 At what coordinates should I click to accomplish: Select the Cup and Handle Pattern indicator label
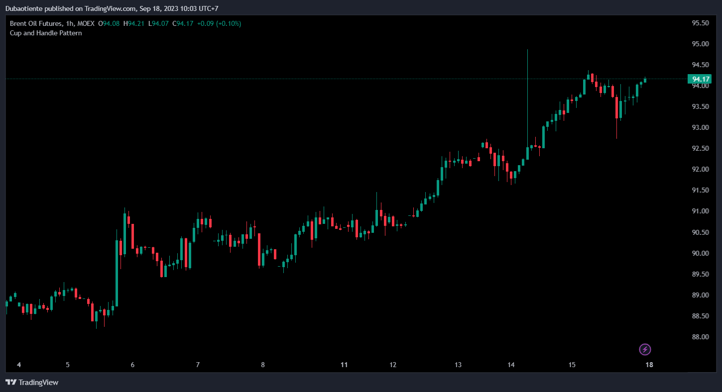pyautogui.click(x=46, y=33)
